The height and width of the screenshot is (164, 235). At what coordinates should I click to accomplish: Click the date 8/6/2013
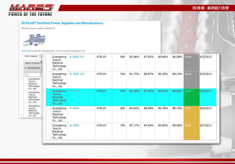(206, 108)
